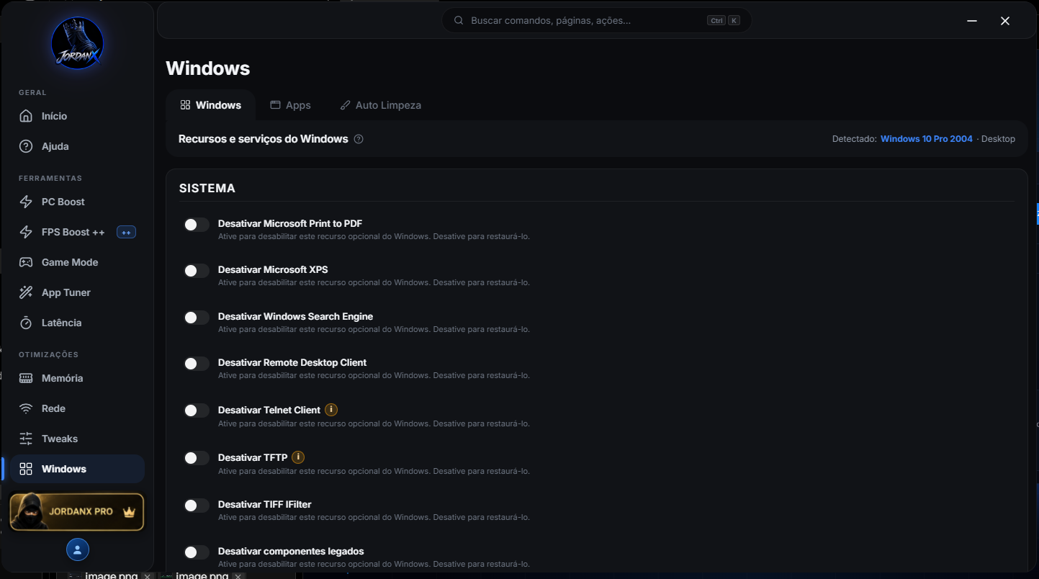
Task: Go to Início label in sidebar
Action: coord(54,116)
